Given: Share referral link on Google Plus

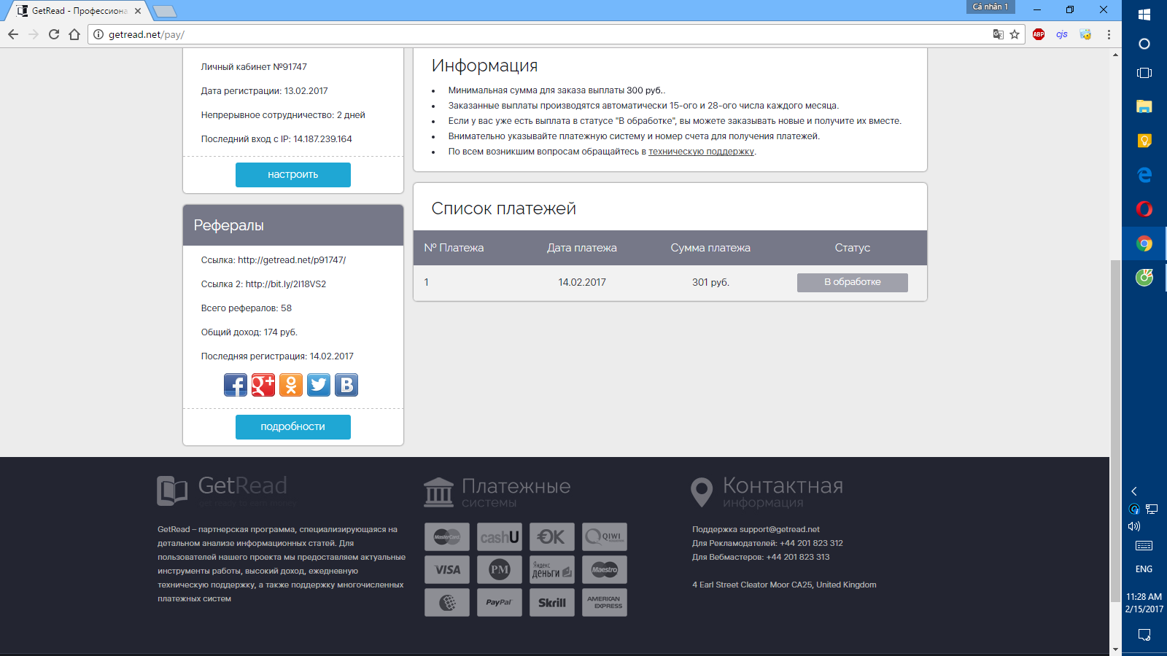Looking at the screenshot, I should point(263,385).
